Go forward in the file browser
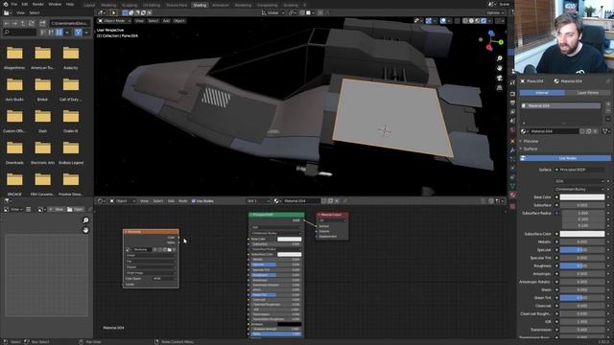Screen dimensions: 614x345 (14, 23)
